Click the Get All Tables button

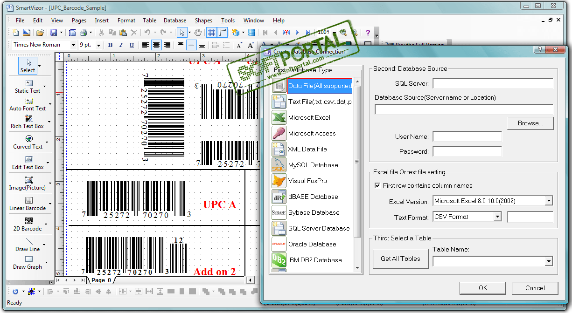point(400,259)
